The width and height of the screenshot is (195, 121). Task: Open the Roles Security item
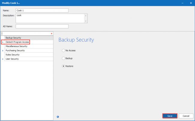pos(13,55)
